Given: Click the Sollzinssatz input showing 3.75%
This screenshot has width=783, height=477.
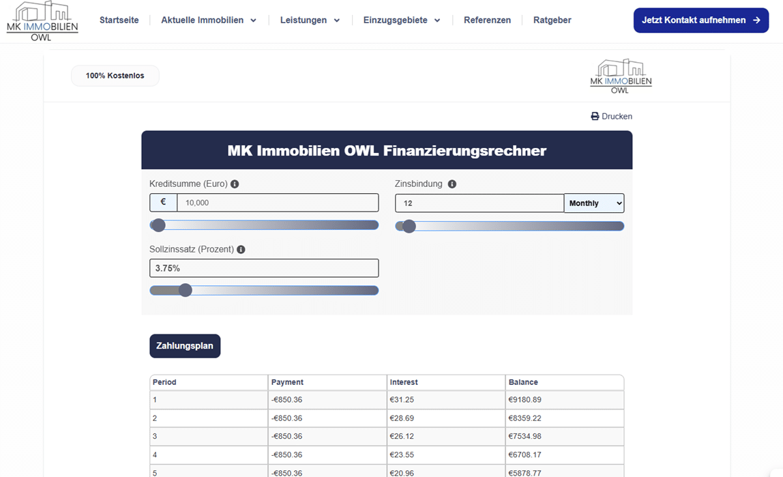Looking at the screenshot, I should pos(264,268).
